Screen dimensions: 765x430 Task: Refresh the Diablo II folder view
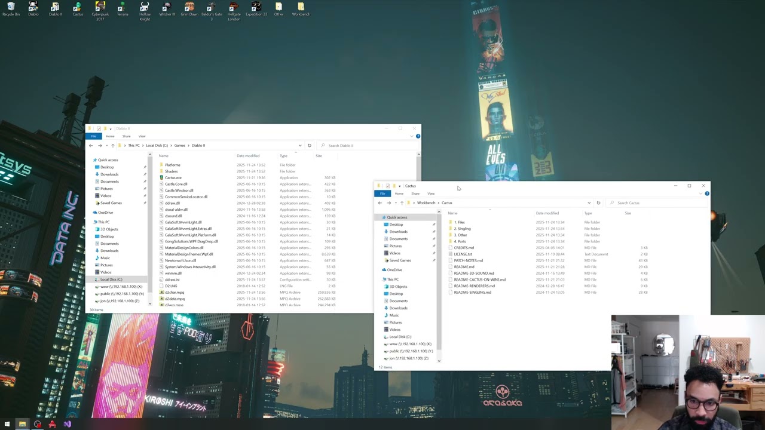[309, 145]
